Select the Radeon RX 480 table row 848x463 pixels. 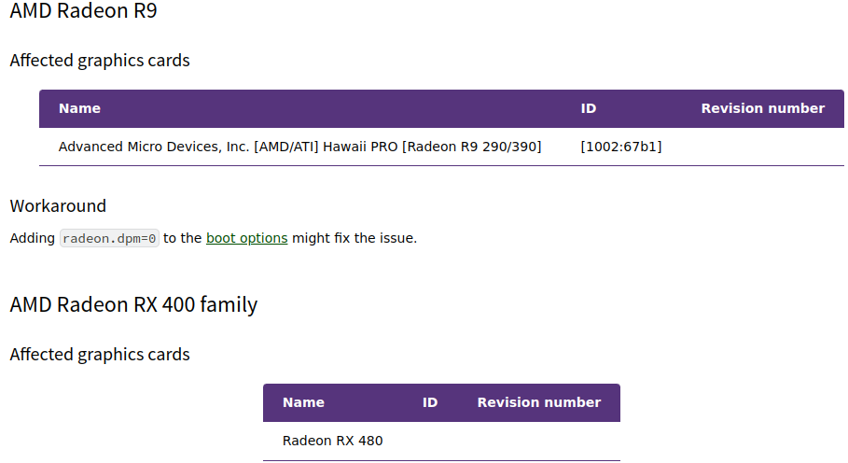point(441,442)
